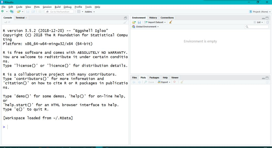This screenshot has height=148, width=272.
Task: Switch to the History tab
Action: [x=153, y=18]
